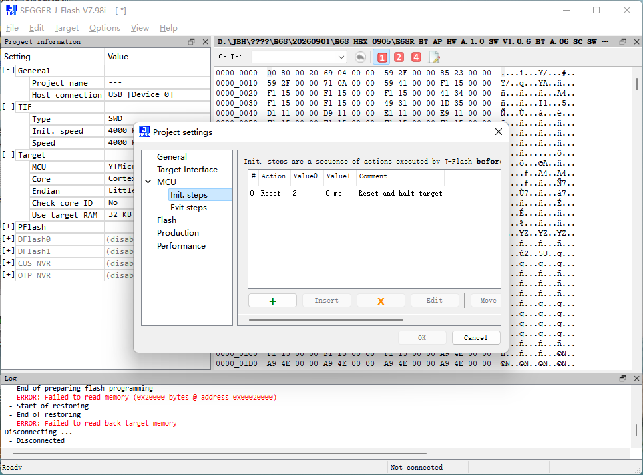Confirm with the OK button

422,338
